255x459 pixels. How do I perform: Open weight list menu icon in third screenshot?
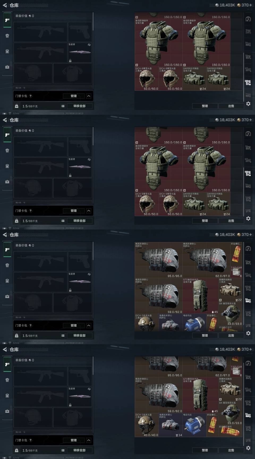[63, 335]
